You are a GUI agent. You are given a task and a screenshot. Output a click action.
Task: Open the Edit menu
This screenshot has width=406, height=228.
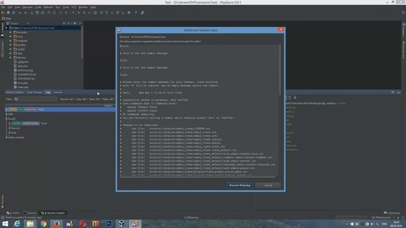[x=10, y=7]
